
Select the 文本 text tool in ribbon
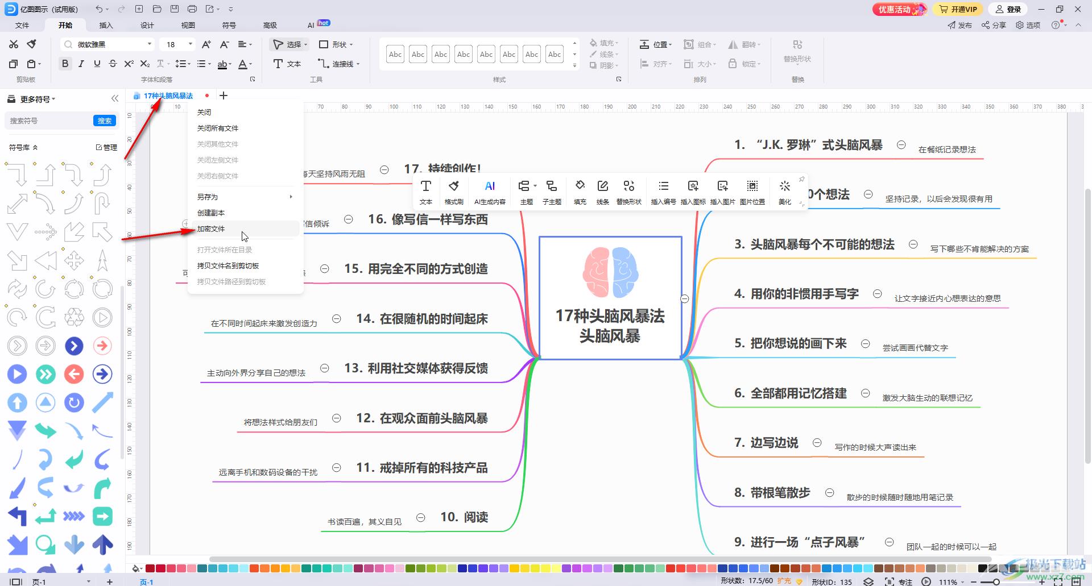[x=287, y=64]
